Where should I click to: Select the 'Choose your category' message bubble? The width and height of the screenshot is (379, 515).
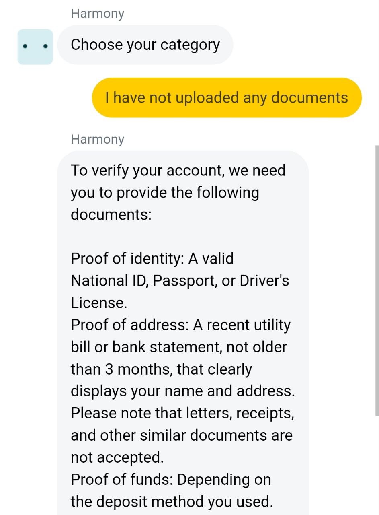tap(145, 45)
